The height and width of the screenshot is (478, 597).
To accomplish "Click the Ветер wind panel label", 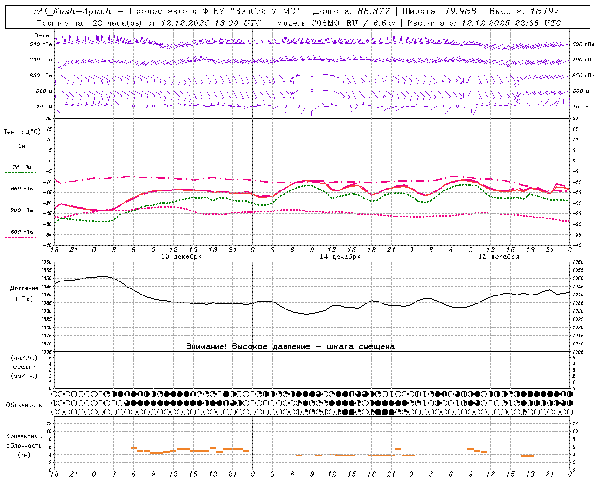I will click(x=43, y=35).
